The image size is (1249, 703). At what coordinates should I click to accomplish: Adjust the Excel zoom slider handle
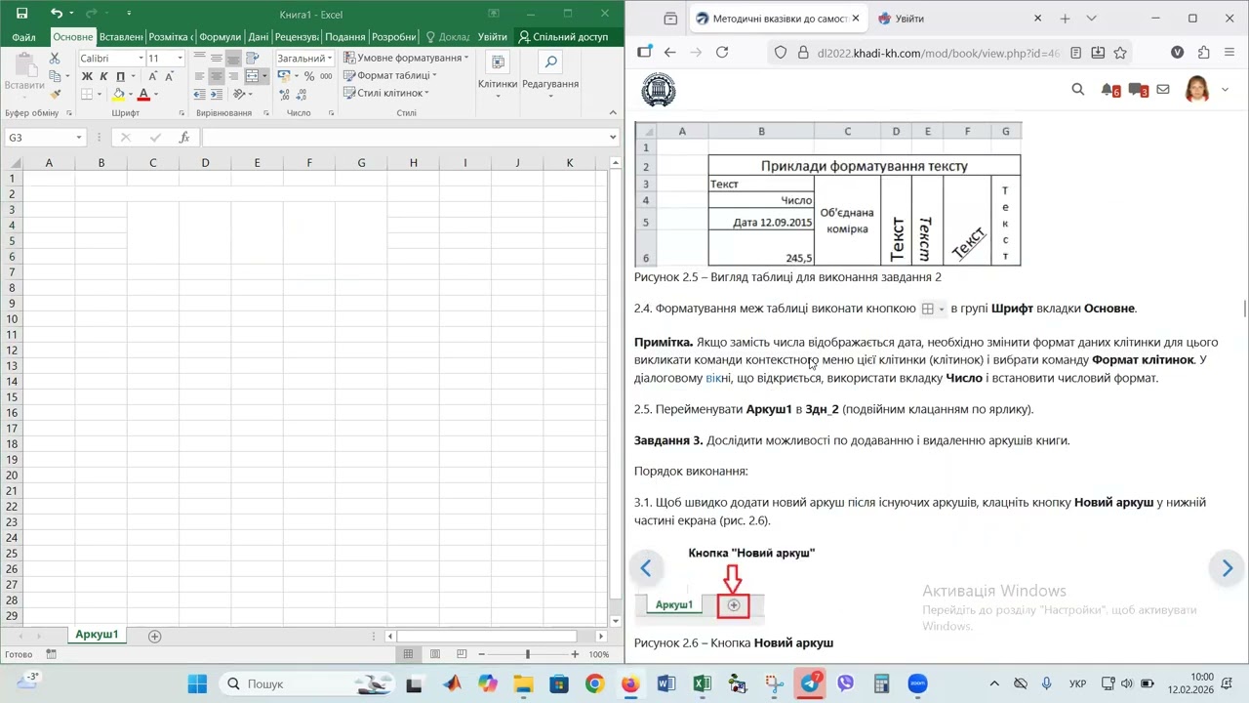(x=528, y=654)
